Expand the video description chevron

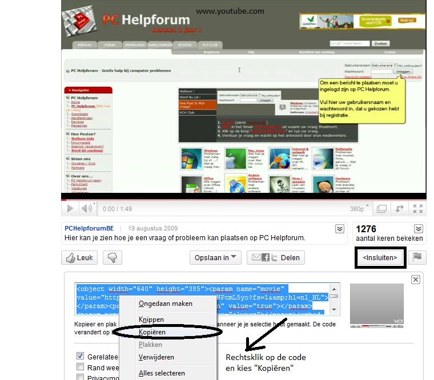point(340,229)
